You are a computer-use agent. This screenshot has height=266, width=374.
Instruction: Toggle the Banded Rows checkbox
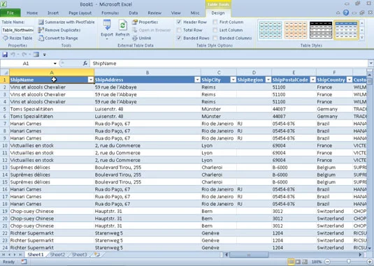pyautogui.click(x=179, y=38)
